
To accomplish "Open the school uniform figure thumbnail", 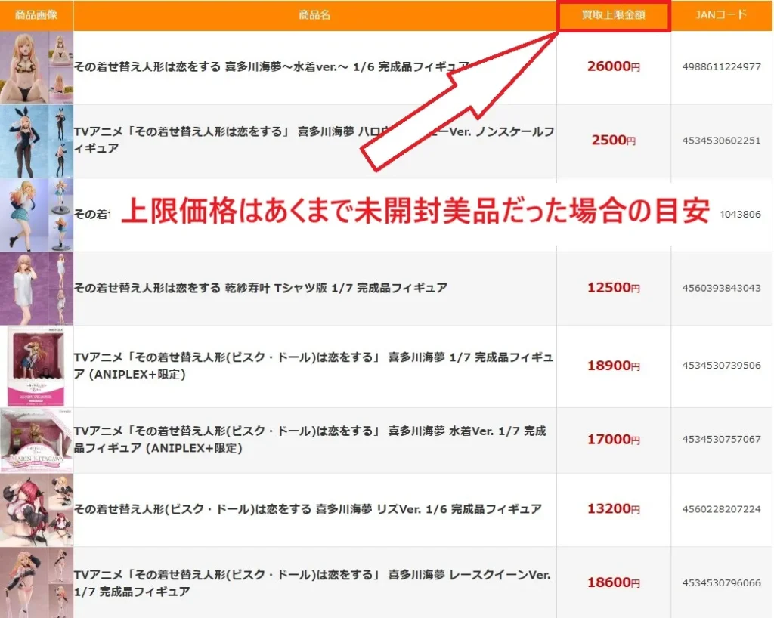I will click(36, 215).
